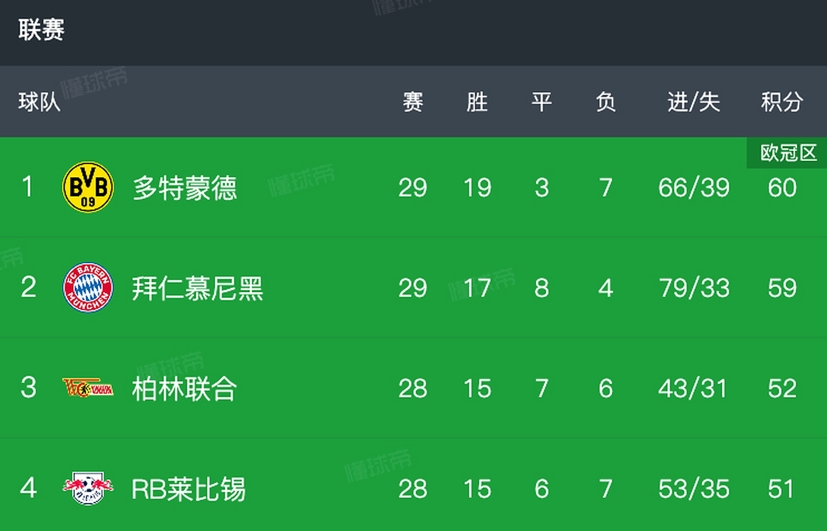Click the 球队 column header

(39, 102)
